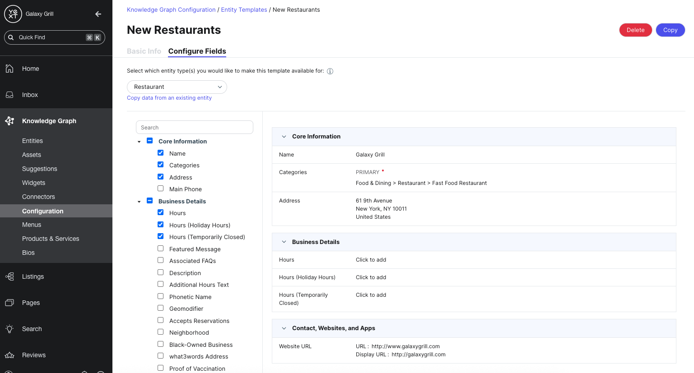Click the Knowledge Graph icon

coord(9,121)
